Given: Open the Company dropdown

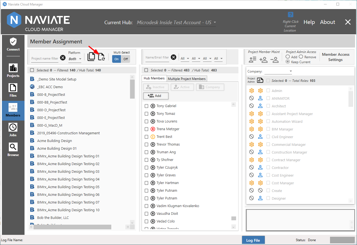Looking at the screenshot, I should pos(278,71).
